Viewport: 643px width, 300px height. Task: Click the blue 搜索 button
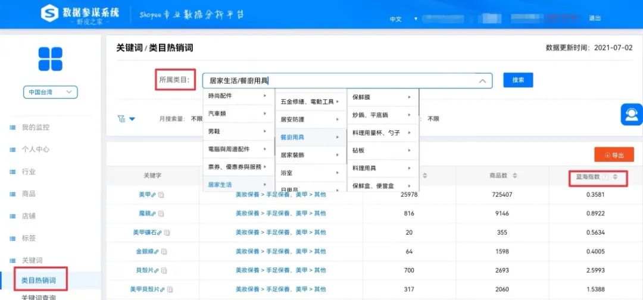[518, 80]
